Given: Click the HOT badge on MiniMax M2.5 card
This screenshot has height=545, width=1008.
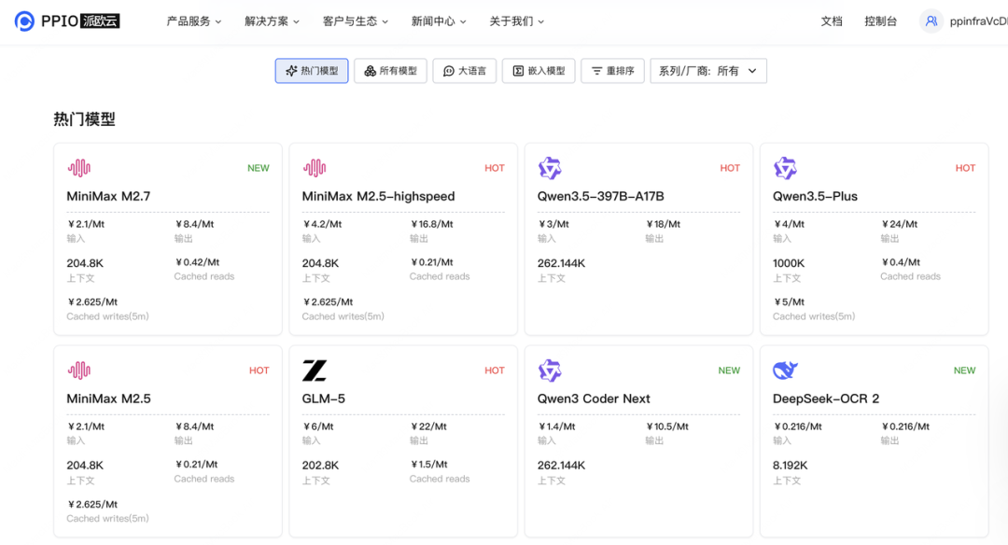Looking at the screenshot, I should tap(259, 370).
